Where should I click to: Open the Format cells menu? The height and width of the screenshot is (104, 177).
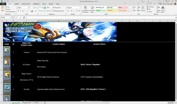(x=143, y=9)
